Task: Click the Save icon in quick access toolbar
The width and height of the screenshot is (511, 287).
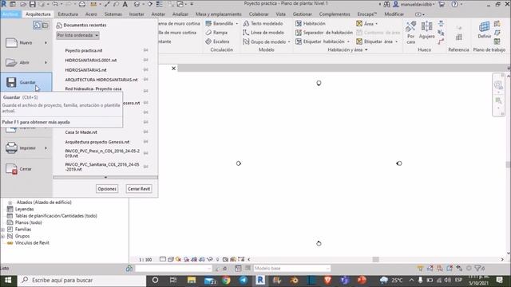Action: point(33,4)
